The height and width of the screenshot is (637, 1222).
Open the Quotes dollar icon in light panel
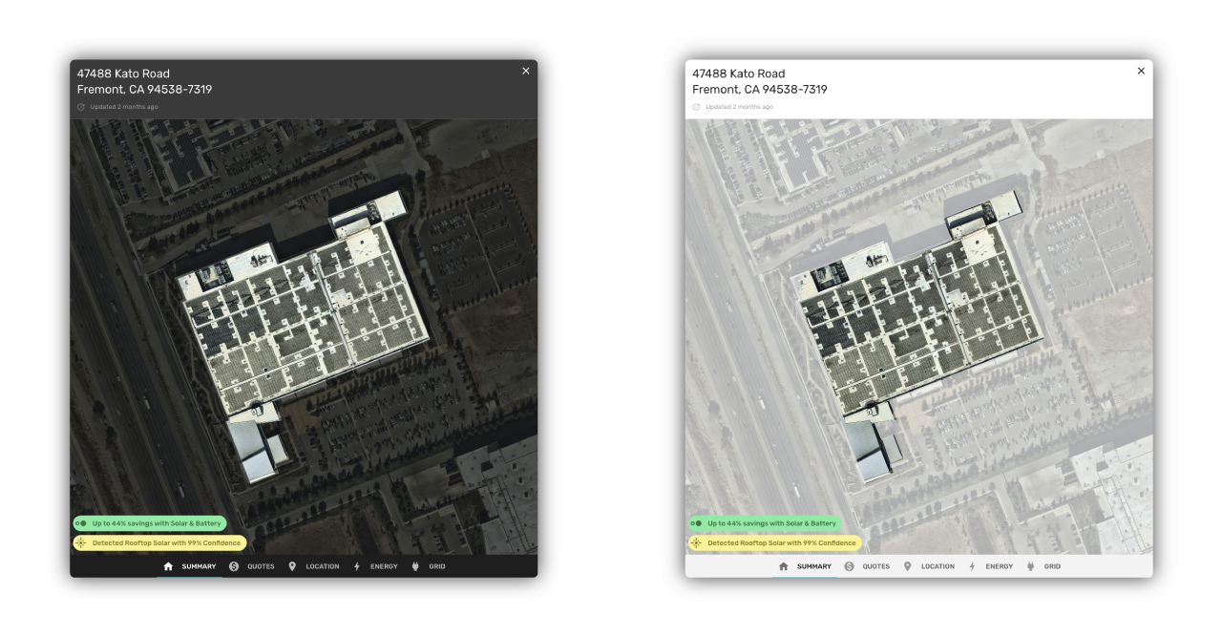[849, 566]
